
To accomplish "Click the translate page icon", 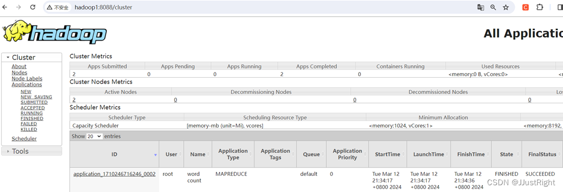I will (x=480, y=7).
